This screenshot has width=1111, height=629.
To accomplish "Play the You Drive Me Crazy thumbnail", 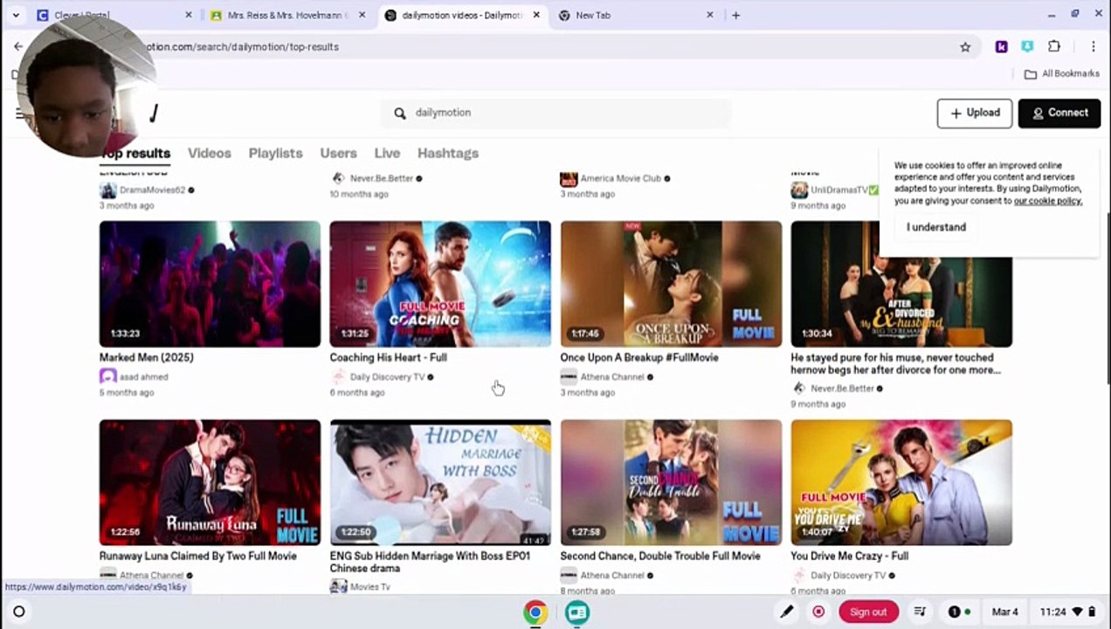I will [x=901, y=482].
